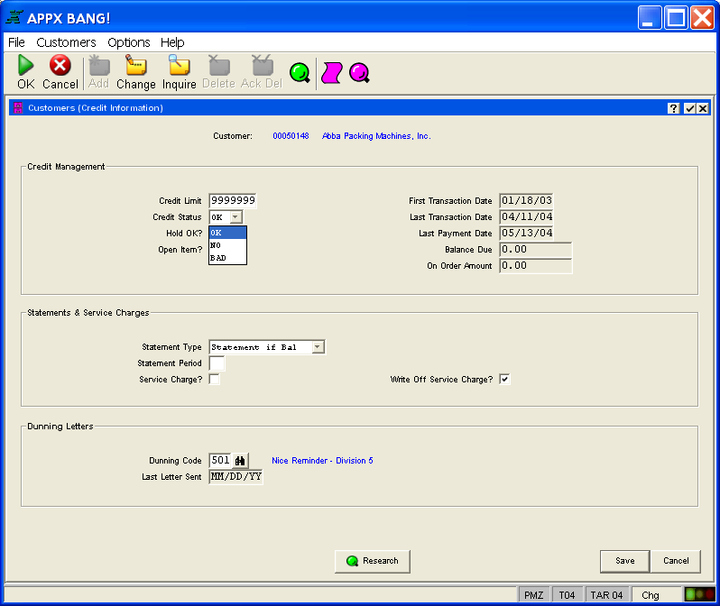This screenshot has height=606, width=720.
Task: Click TAR 04 in the status bar
Action: tap(606, 595)
